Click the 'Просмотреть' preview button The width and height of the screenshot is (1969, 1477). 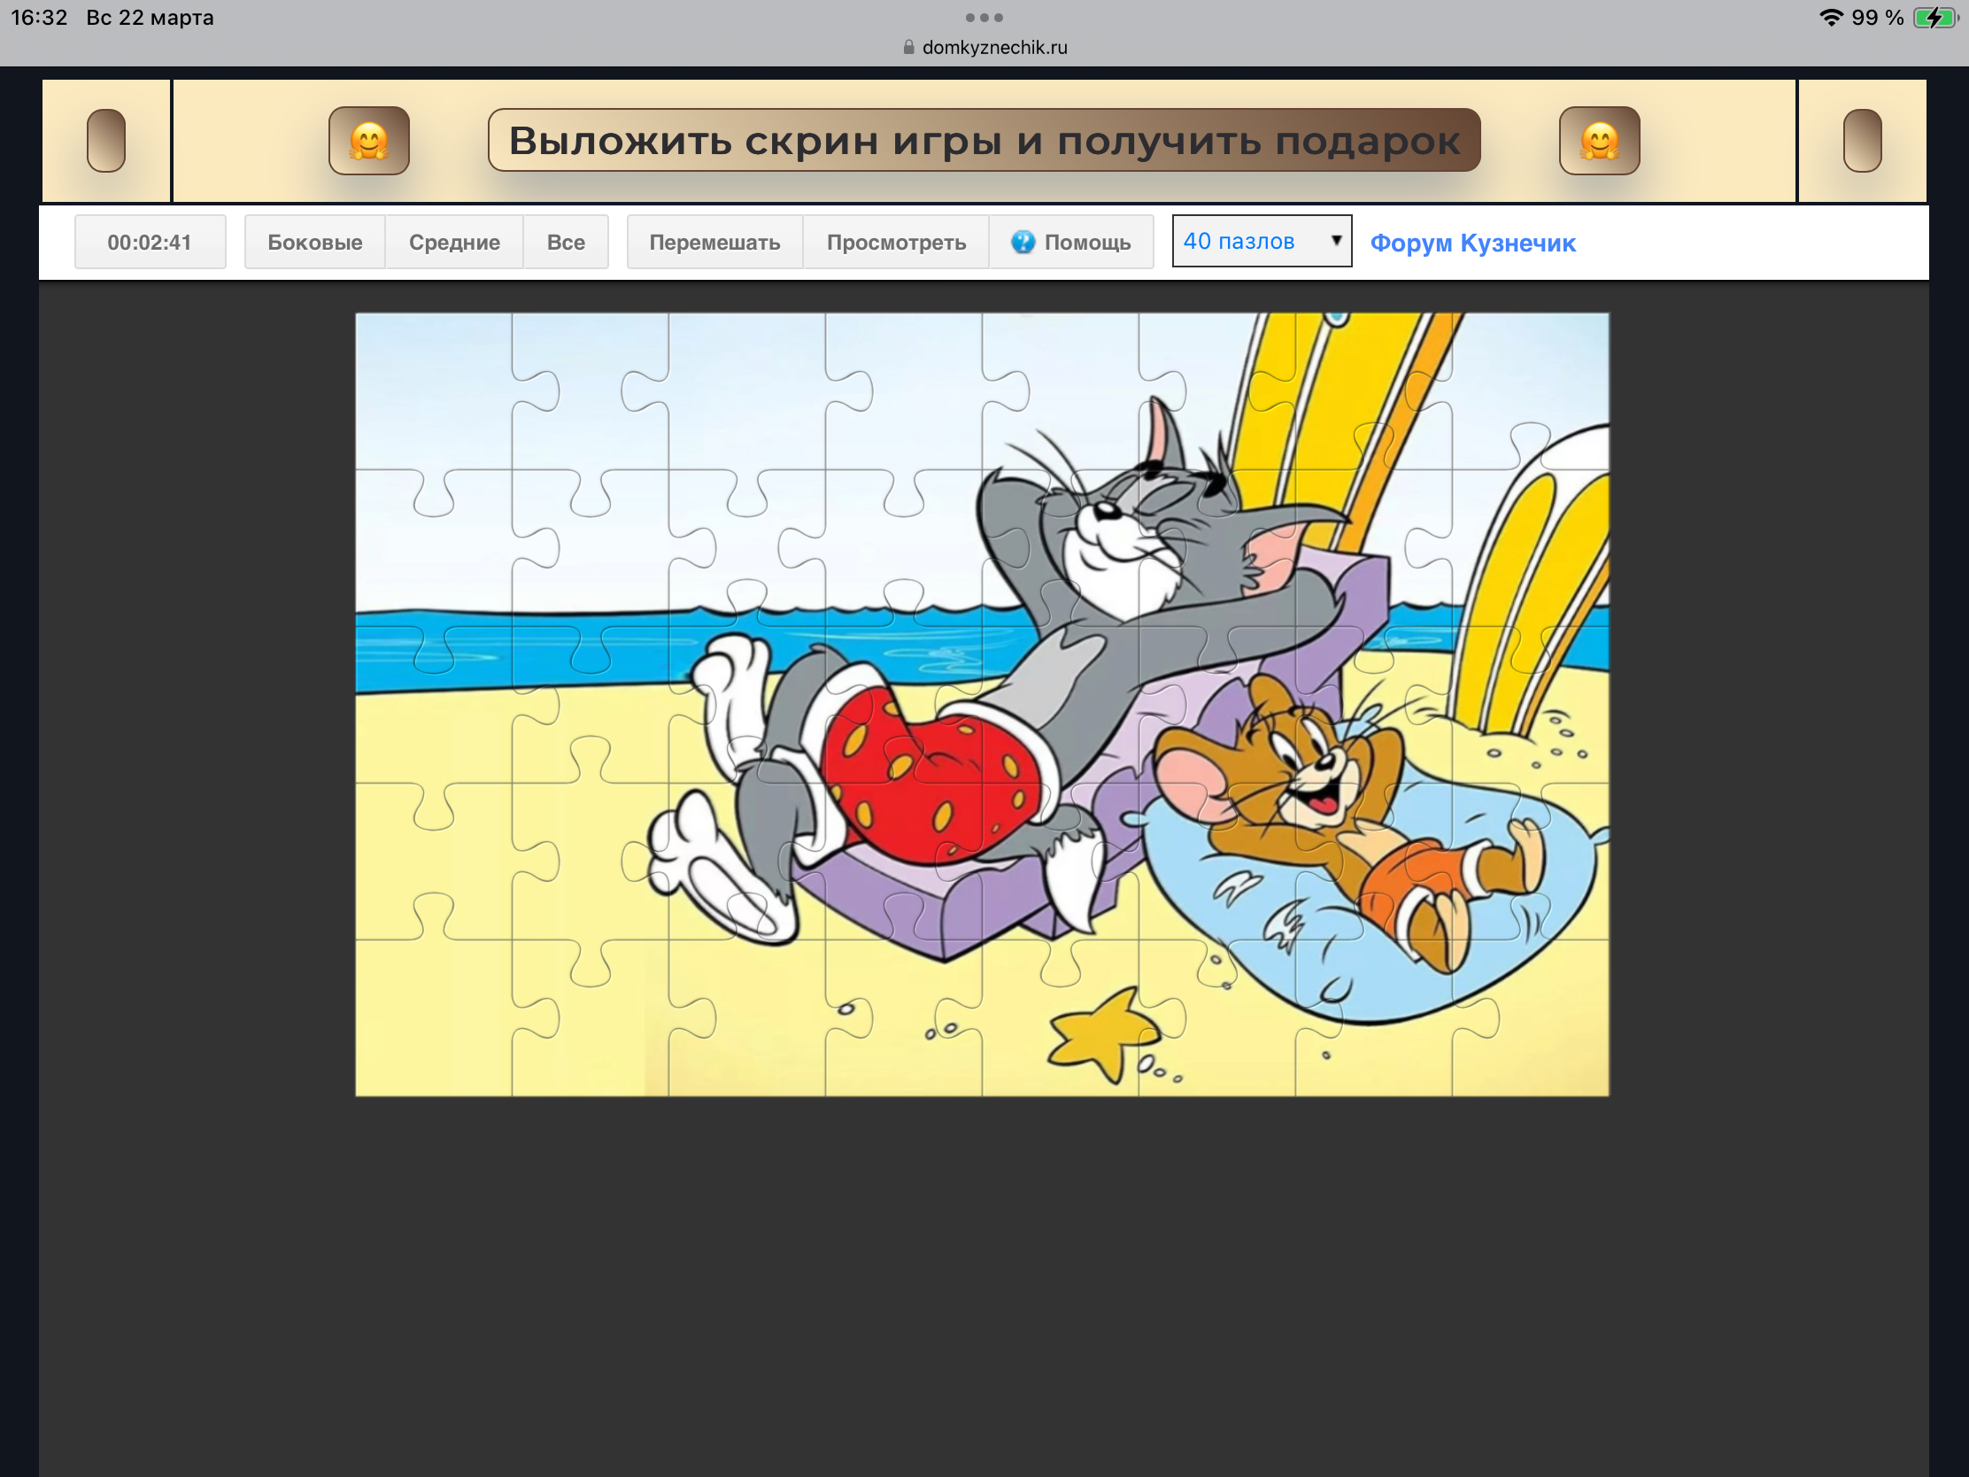(x=895, y=242)
